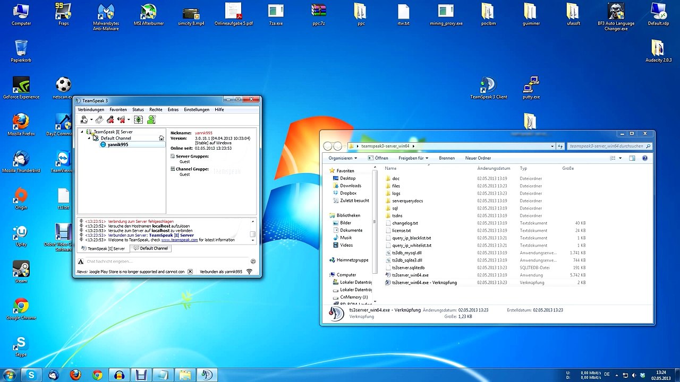The image size is (680, 382).
Task: Open dropdown arrow next to mute speakers icon
Action: click(x=129, y=120)
